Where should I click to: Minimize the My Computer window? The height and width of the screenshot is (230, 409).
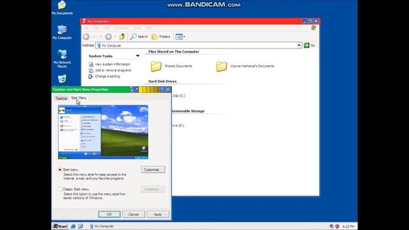click(304, 21)
